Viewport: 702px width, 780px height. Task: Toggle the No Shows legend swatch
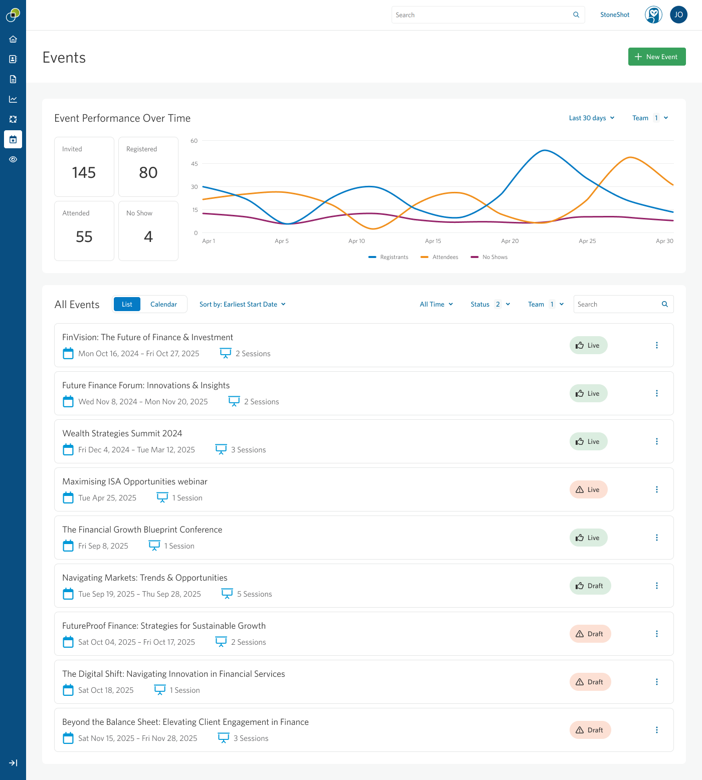tap(474, 257)
